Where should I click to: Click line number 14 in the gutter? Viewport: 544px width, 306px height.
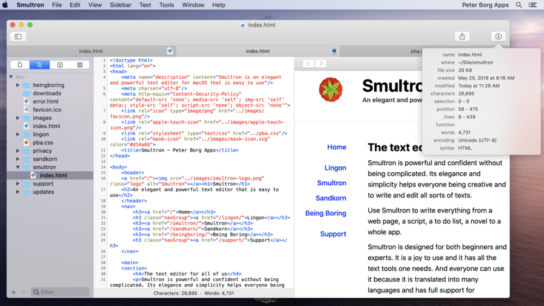pos(103,167)
